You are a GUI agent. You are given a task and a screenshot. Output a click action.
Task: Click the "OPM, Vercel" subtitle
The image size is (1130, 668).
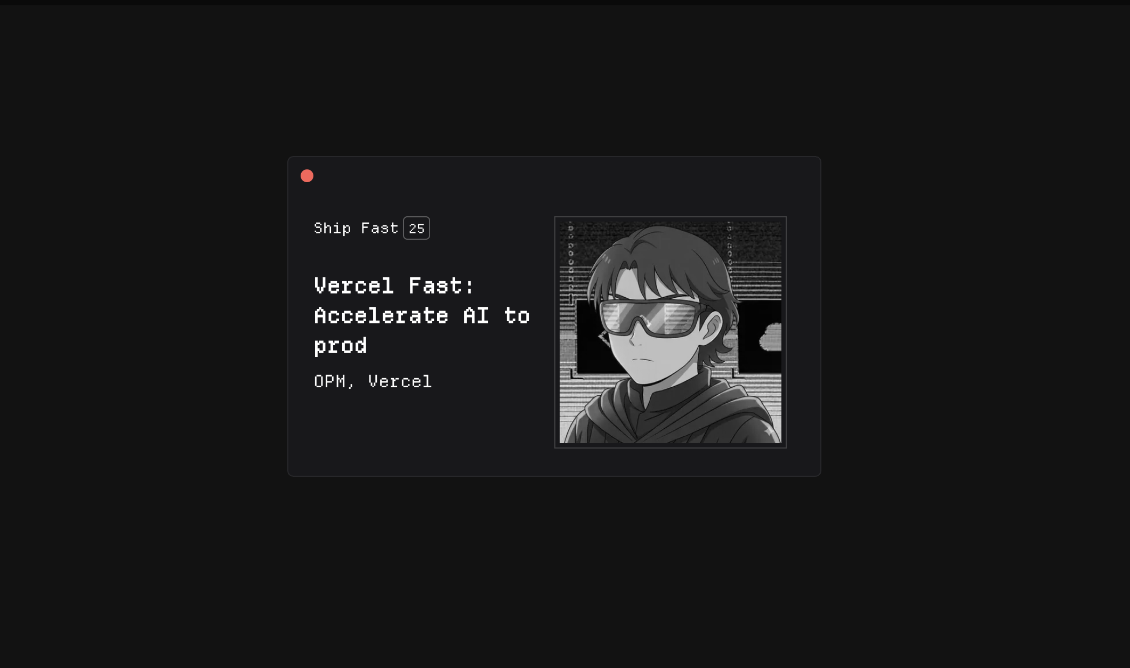click(x=373, y=381)
